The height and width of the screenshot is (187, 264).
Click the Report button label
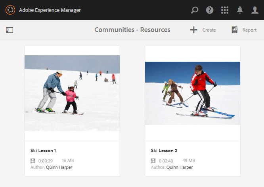pyautogui.click(x=249, y=30)
